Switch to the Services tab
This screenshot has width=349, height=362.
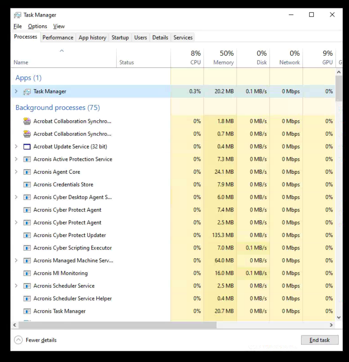coord(183,37)
